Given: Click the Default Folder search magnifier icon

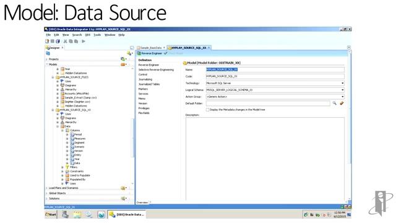Looking at the screenshot, I should tap(334, 103).
